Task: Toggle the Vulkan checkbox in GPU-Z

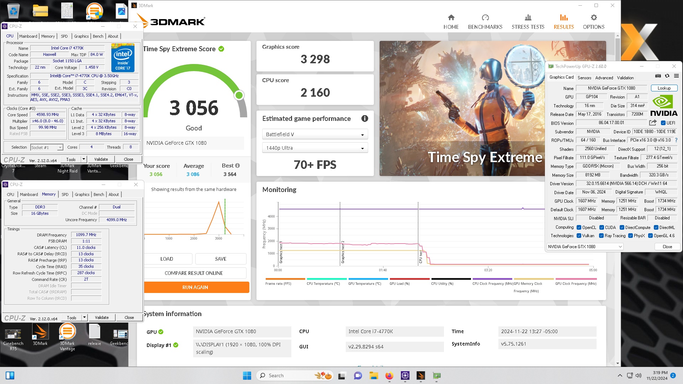Action: coord(579,236)
